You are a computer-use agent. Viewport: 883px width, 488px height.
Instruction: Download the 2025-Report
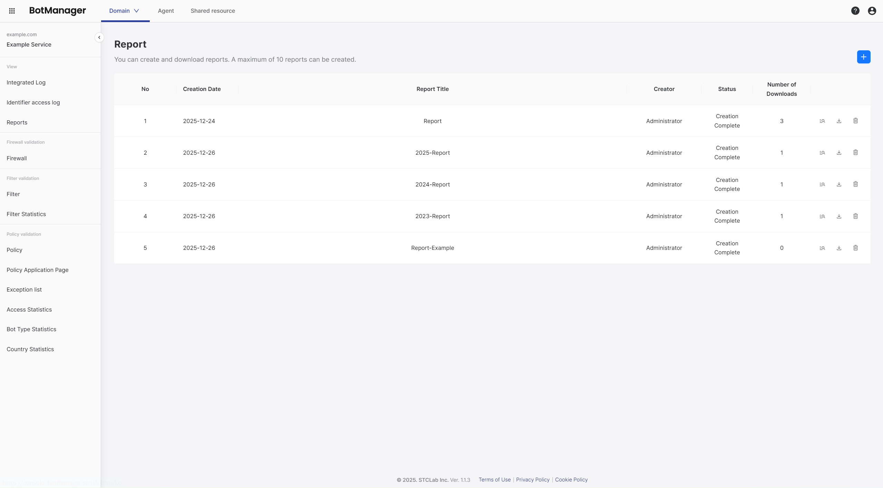pyautogui.click(x=839, y=153)
